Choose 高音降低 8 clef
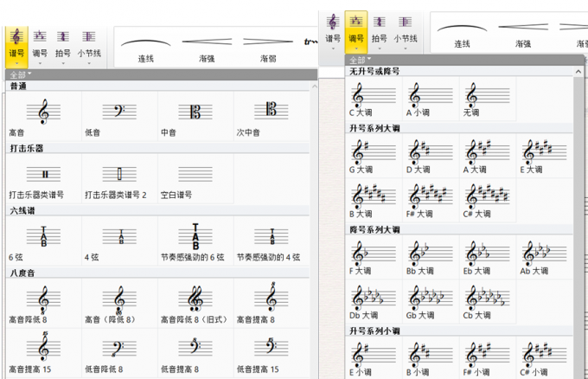Viewport: 588px width, 379px height. [43, 303]
